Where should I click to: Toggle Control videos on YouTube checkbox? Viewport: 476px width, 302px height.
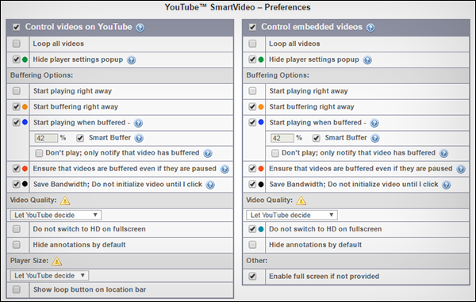pos(17,27)
